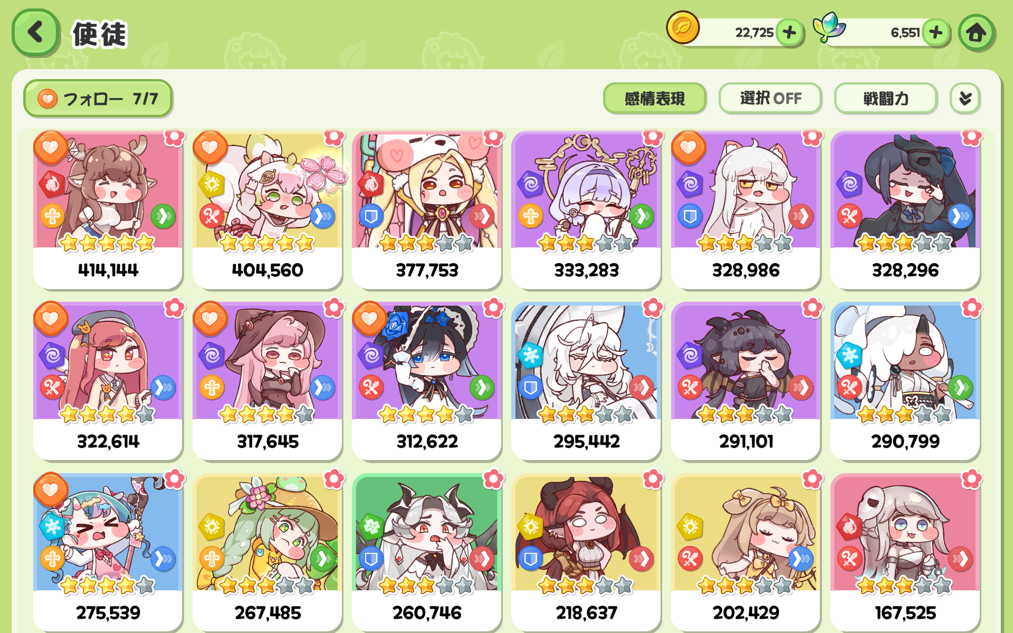Open character card with 377,753 power
Image resolution: width=1013 pixels, height=633 pixels.
pyautogui.click(x=427, y=210)
